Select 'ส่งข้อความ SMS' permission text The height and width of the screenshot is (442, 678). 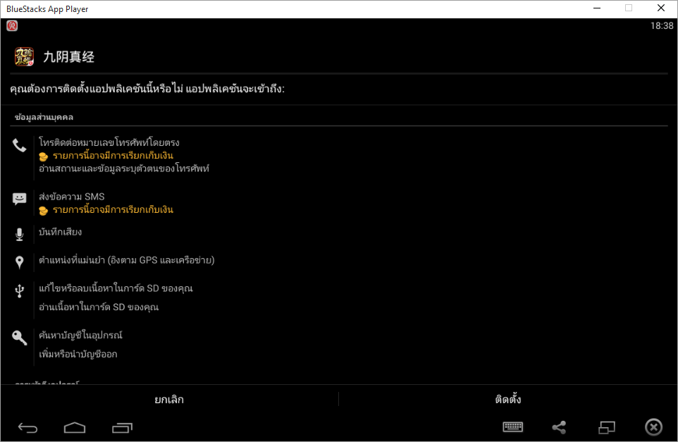point(72,197)
